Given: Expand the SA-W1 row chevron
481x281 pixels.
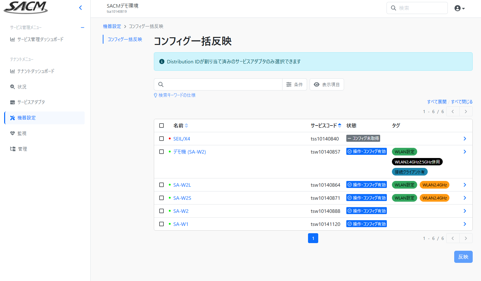Looking at the screenshot, I should coord(465,224).
